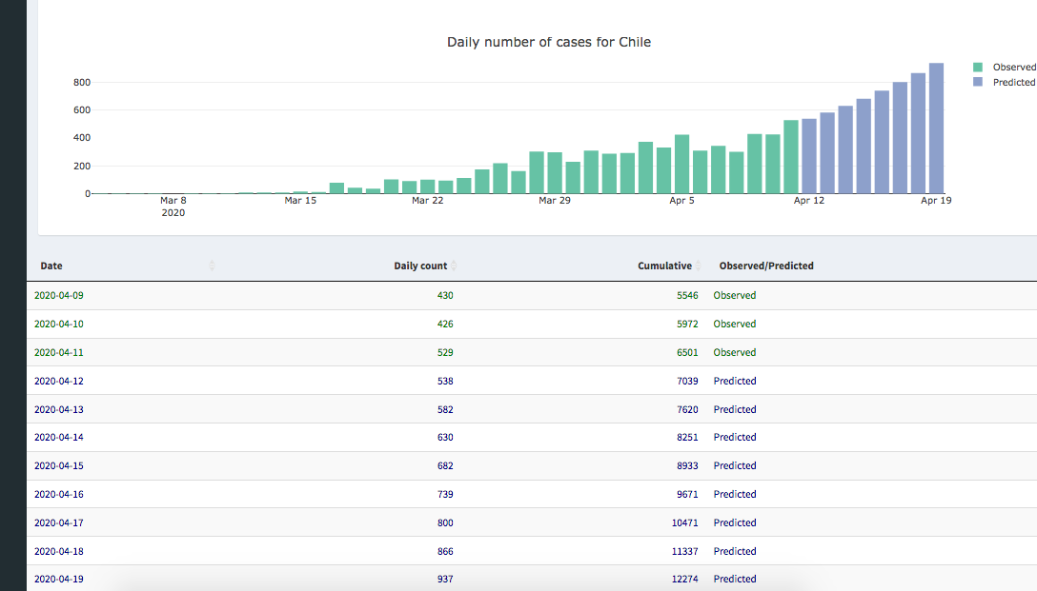Click cumulative value 6501

click(687, 353)
